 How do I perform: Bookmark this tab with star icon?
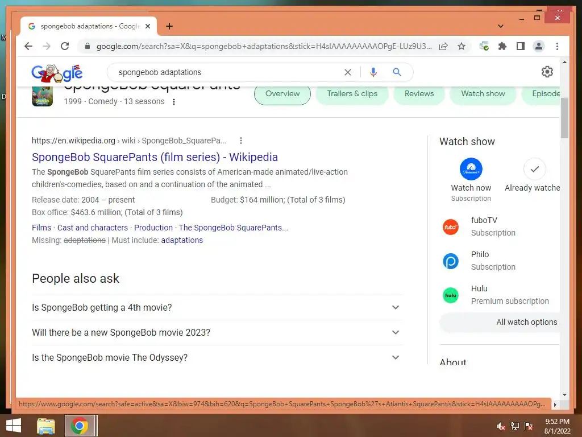point(462,47)
